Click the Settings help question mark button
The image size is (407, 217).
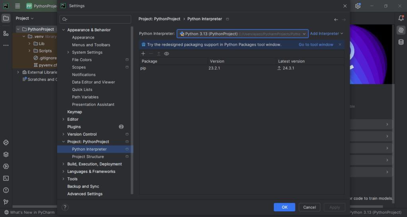[x=65, y=207]
